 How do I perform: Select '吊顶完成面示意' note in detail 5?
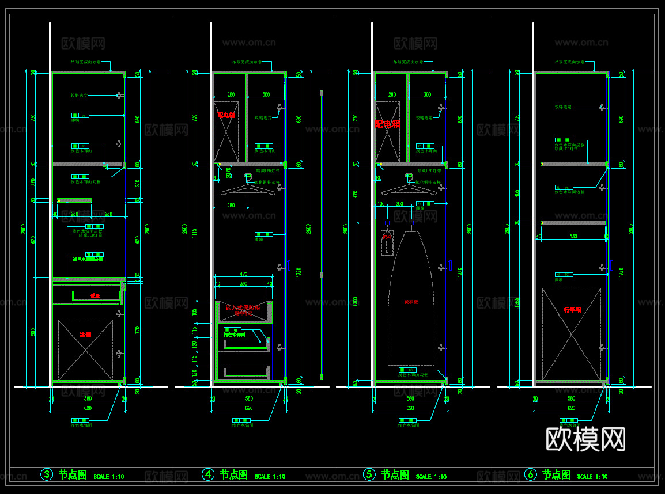click(x=408, y=62)
